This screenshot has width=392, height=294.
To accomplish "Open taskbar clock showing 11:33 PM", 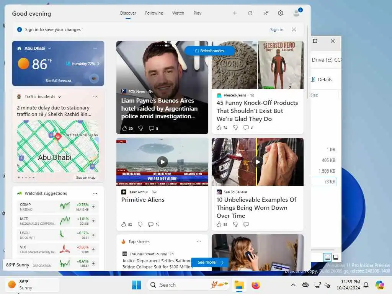I will pyautogui.click(x=348, y=285).
